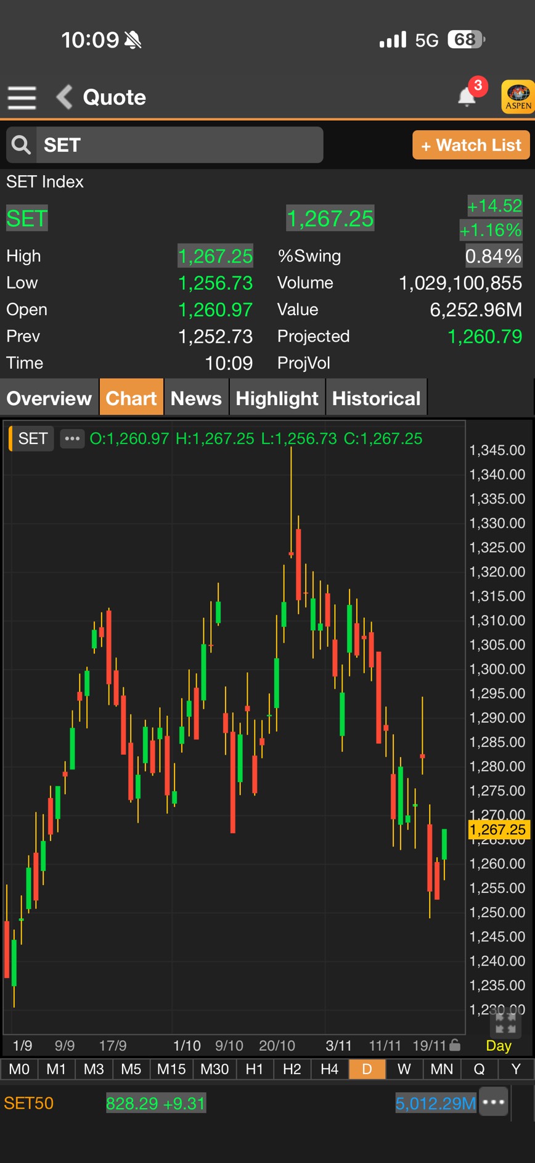Screen dimensions: 535x1163
Task: Tap the 1,267.25 price marker on axis
Action: pos(498,830)
